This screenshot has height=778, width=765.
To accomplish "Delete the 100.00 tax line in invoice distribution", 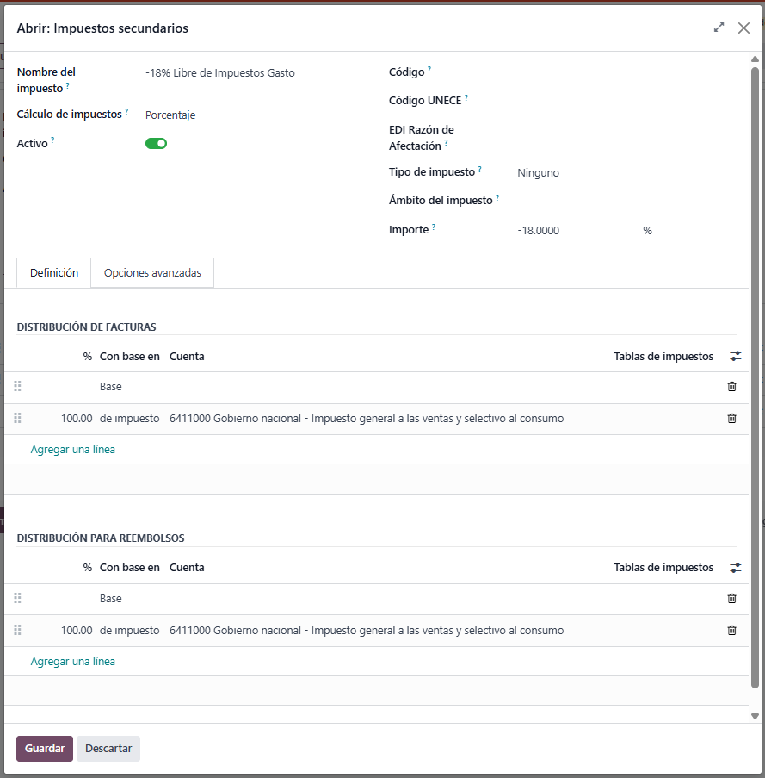I will pos(731,419).
